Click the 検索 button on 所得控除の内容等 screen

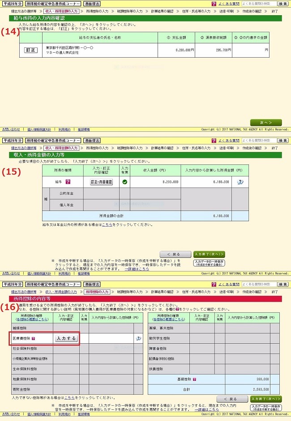(x=283, y=284)
